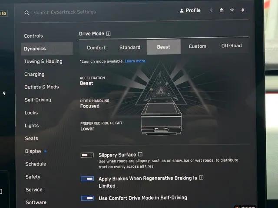Screen dimensions: 278x208
Task: Open the Dynamics settings section
Action: 47,49
